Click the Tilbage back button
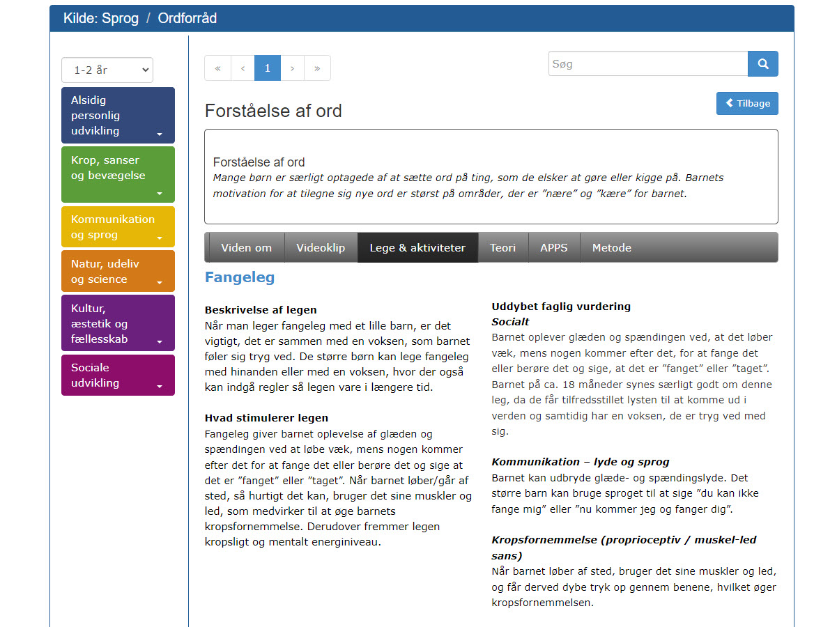 (747, 103)
